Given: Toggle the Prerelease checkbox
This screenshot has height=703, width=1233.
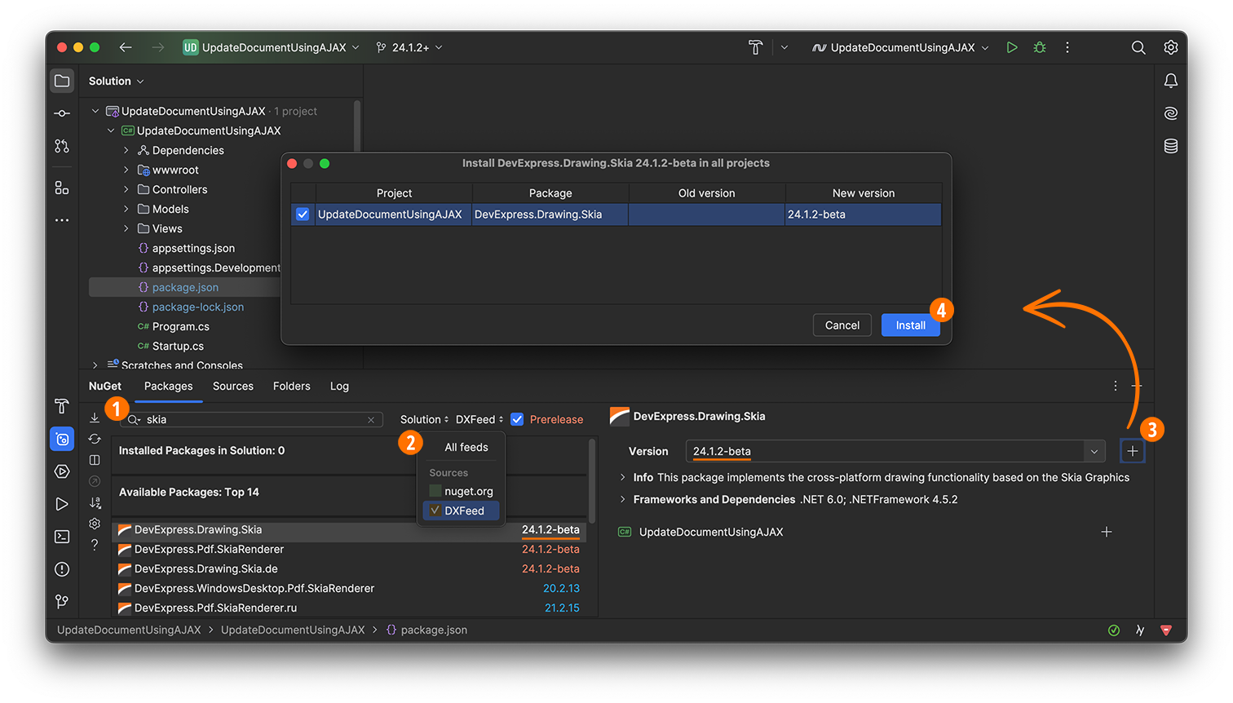Looking at the screenshot, I should point(517,419).
